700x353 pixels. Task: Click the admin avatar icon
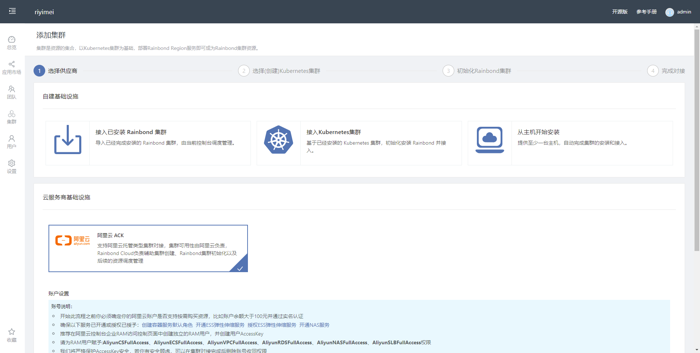[x=670, y=12]
